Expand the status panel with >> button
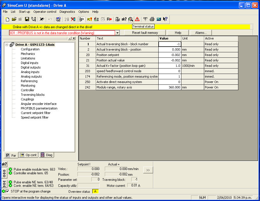Image resolution: width=260 pixels, height=201 pixels. pos(148,170)
